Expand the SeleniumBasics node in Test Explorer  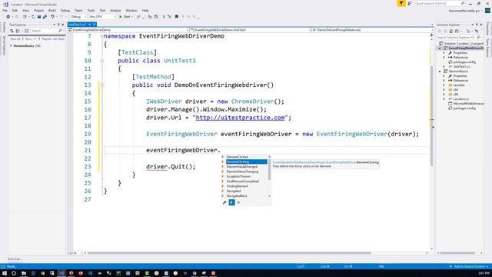[x=11, y=46]
